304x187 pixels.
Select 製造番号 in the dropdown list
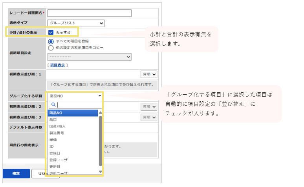73,133
